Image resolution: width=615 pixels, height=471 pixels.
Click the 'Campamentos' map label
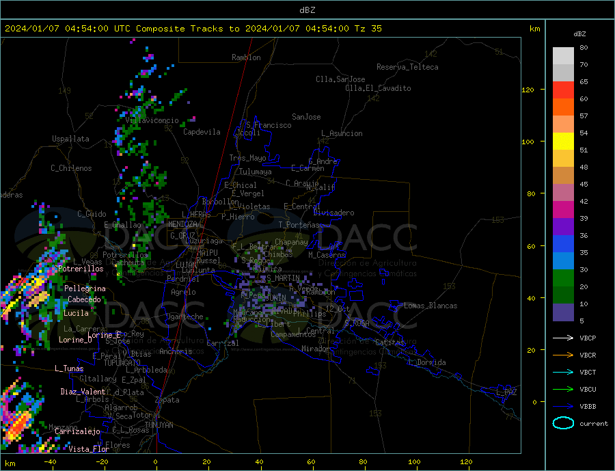(x=293, y=334)
